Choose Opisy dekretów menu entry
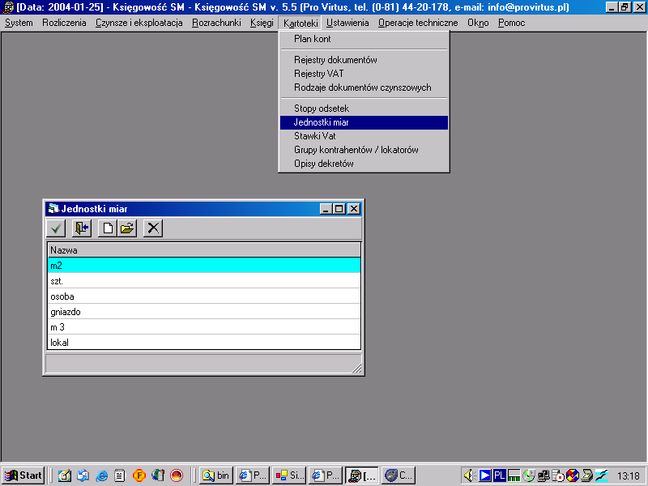 point(364,164)
